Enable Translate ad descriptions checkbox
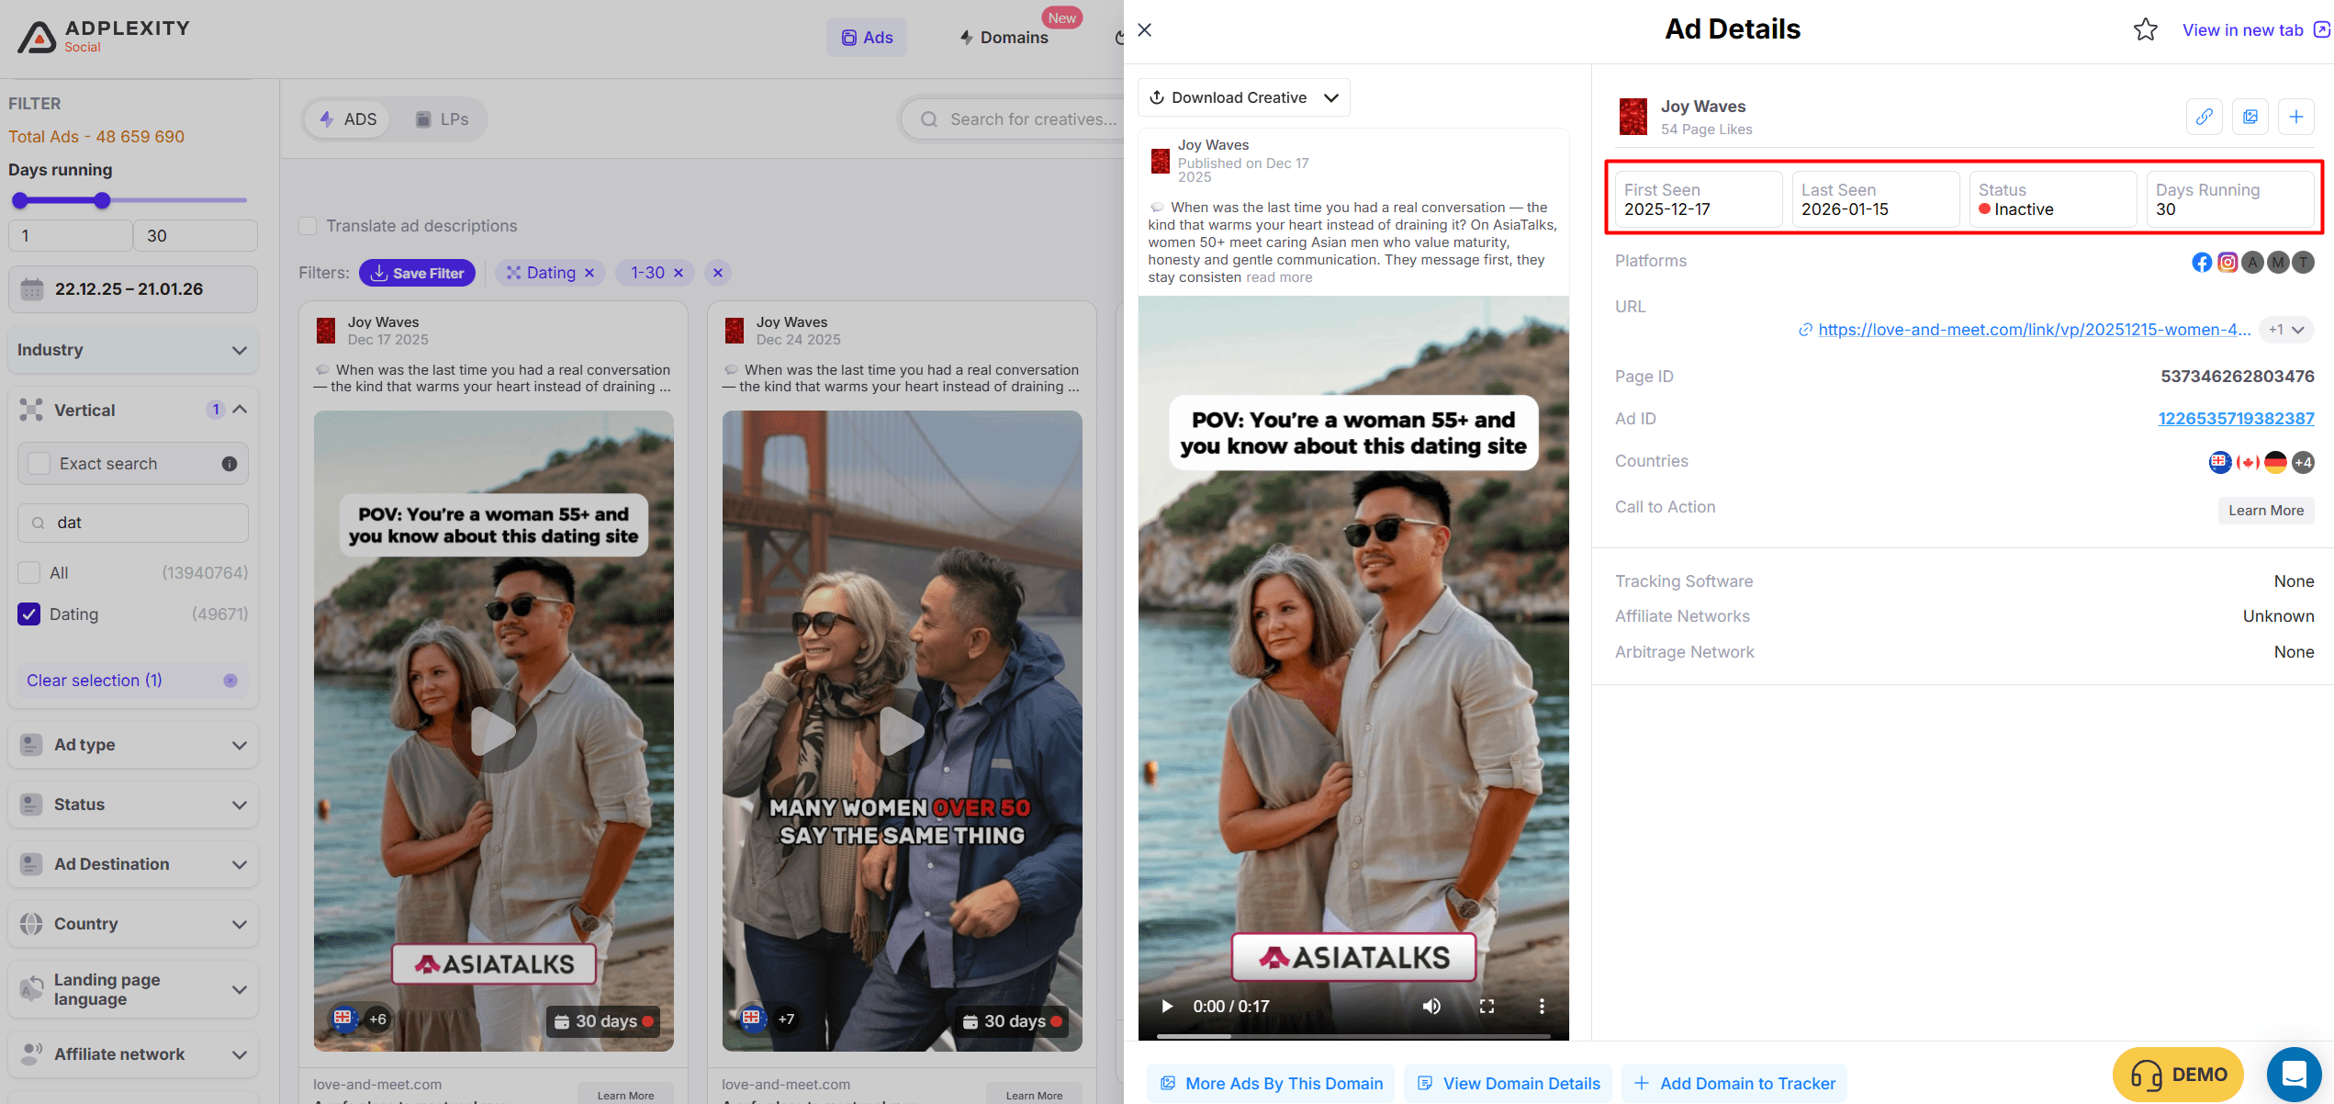 point(309,226)
